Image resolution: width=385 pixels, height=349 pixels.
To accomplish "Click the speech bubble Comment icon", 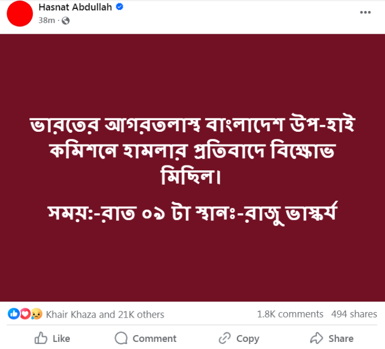I will tap(121, 338).
